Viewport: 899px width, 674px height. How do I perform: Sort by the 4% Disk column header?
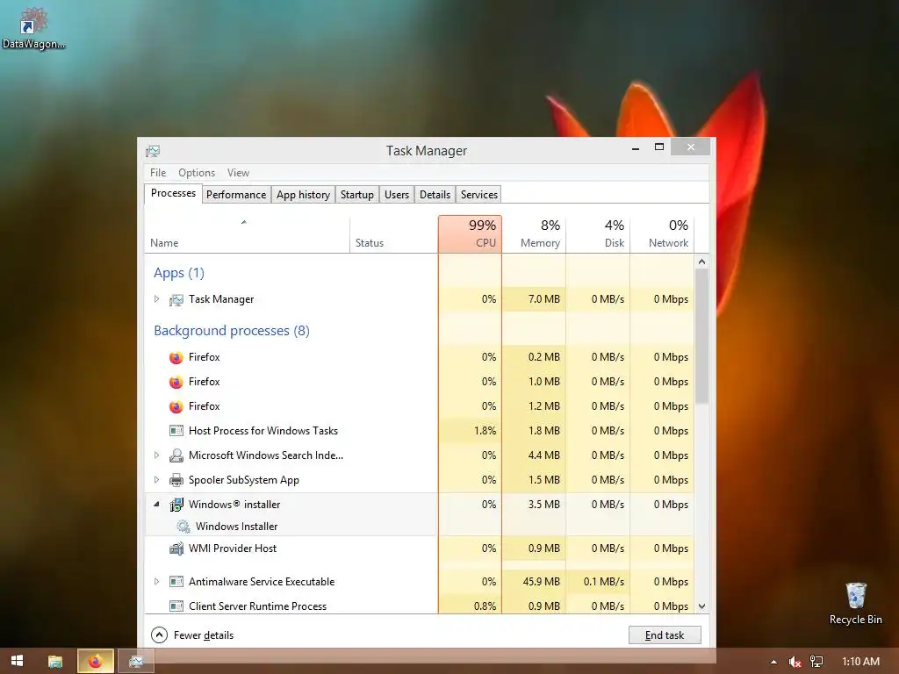[599, 234]
